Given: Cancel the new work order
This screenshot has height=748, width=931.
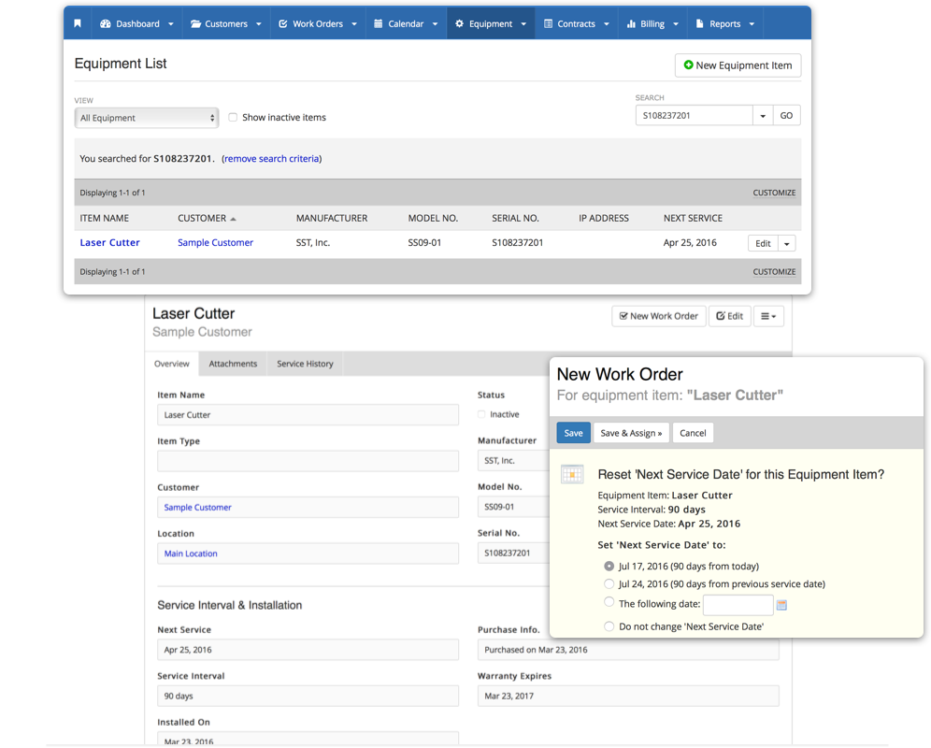Looking at the screenshot, I should pos(693,433).
